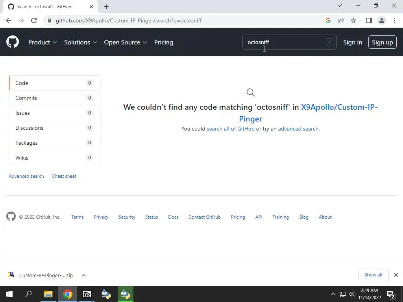Open the Status footer link
Viewport: 403px width, 302px height.
click(152, 217)
